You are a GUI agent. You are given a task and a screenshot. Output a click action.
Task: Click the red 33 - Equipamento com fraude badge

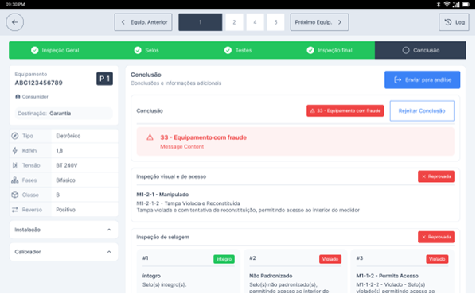(x=345, y=111)
